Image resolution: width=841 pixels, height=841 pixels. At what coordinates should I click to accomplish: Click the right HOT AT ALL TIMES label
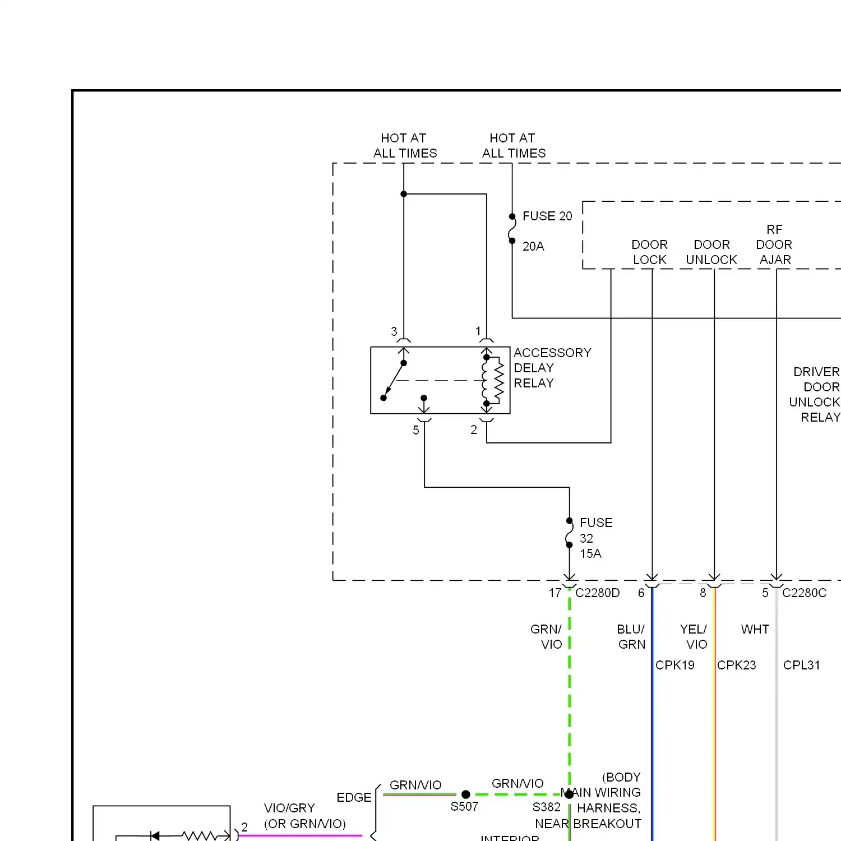(x=514, y=146)
